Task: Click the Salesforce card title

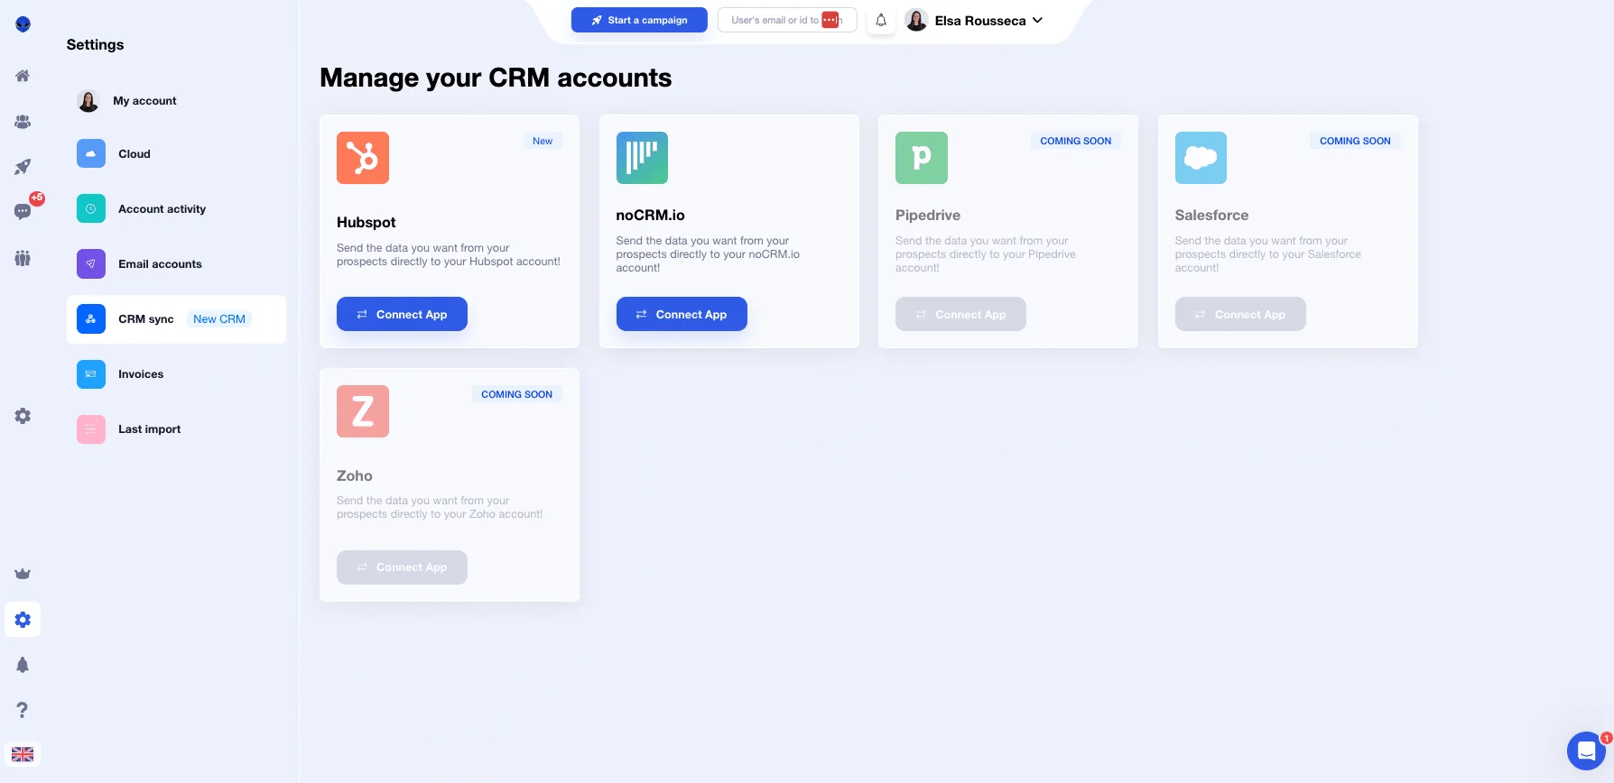Action: (1212, 215)
